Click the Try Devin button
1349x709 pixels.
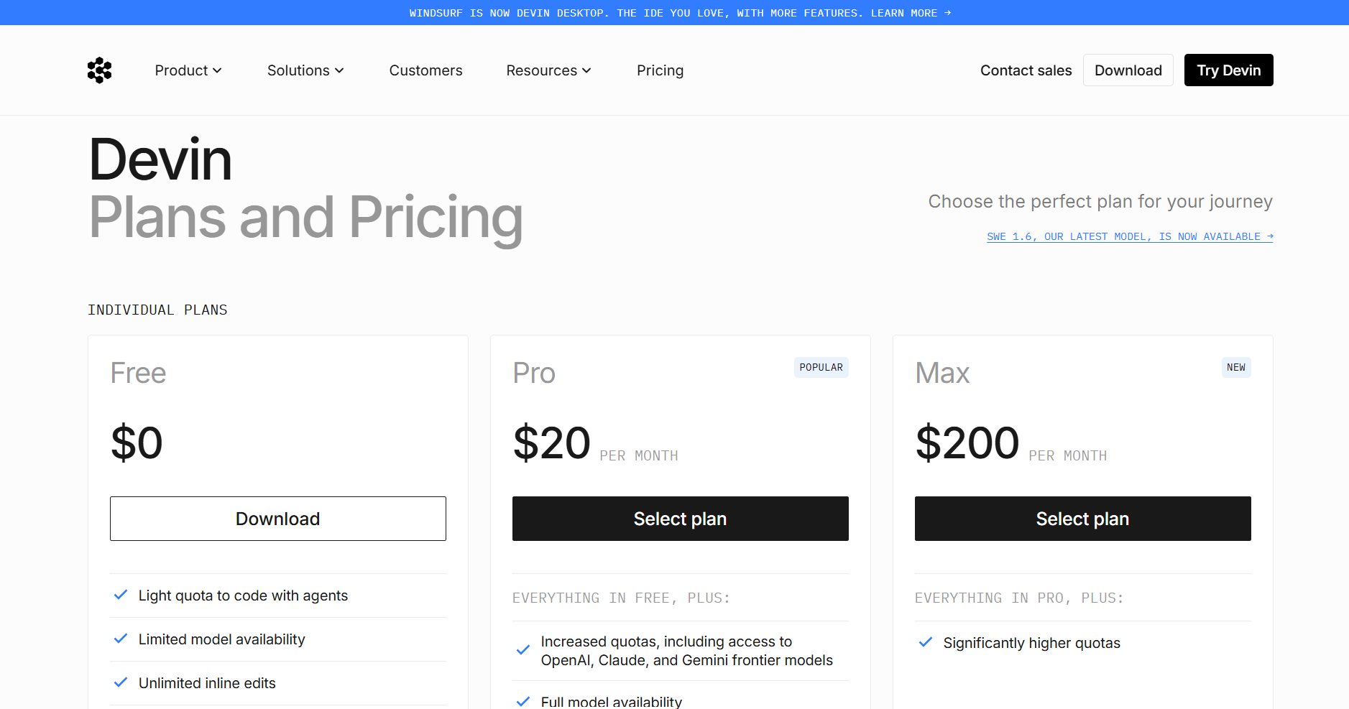1228,70
